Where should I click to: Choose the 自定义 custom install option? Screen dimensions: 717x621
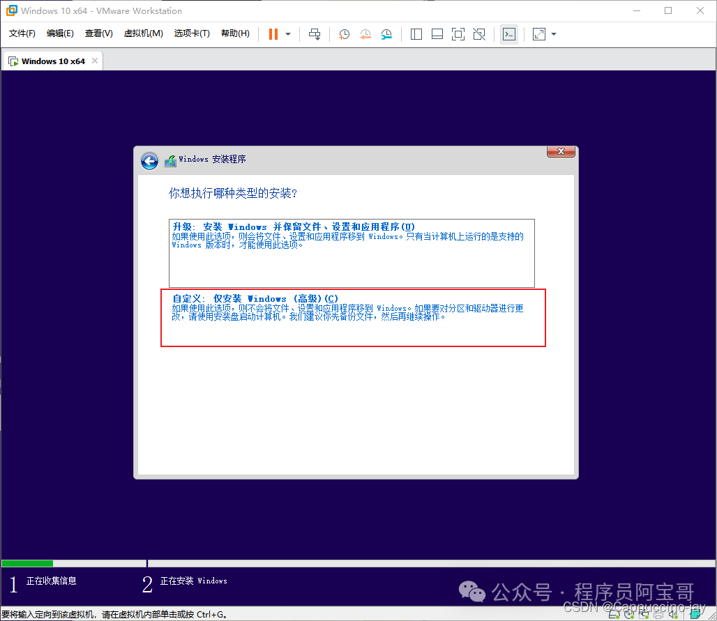point(353,318)
